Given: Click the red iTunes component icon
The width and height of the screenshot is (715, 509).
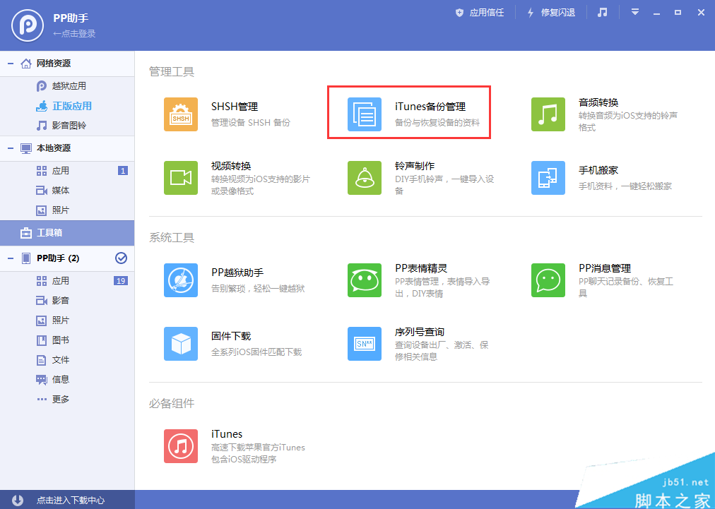Looking at the screenshot, I should (x=181, y=446).
